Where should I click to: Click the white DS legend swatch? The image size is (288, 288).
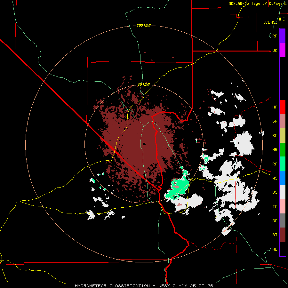(283, 192)
